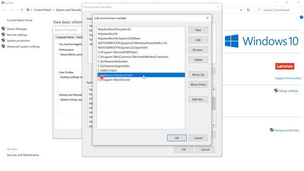Click Change settings link
This screenshot has width=304, height=171.
pos(288,91)
